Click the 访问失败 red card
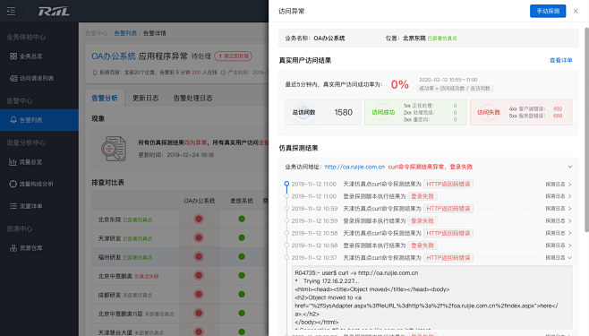The image size is (589, 336). pyautogui.click(x=521, y=112)
